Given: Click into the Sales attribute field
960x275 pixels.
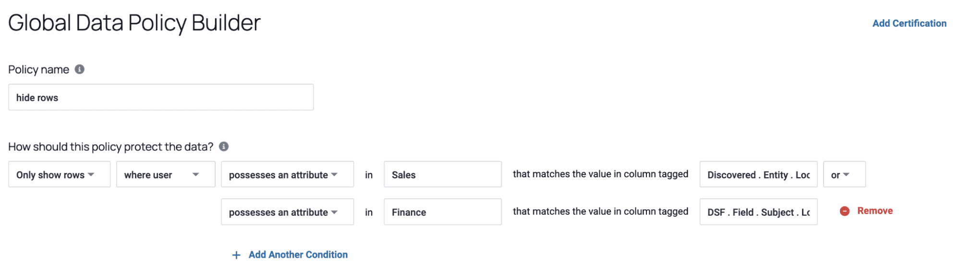Looking at the screenshot, I should coord(442,174).
